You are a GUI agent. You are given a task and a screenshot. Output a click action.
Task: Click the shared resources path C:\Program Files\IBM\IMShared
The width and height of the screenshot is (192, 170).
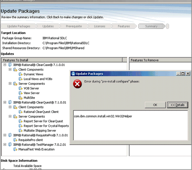point(64,48)
